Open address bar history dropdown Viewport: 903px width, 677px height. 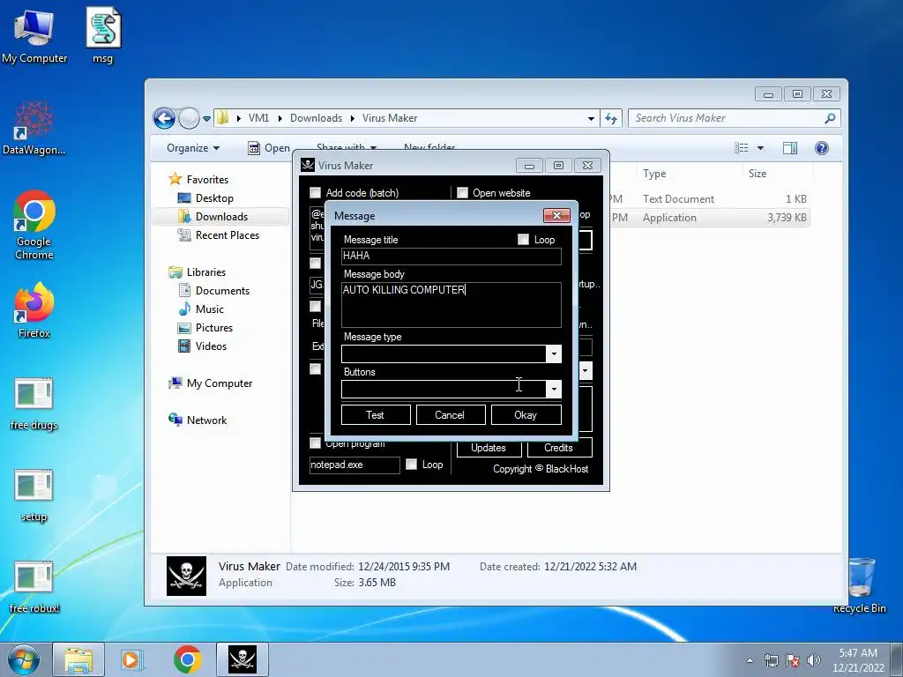tap(591, 119)
